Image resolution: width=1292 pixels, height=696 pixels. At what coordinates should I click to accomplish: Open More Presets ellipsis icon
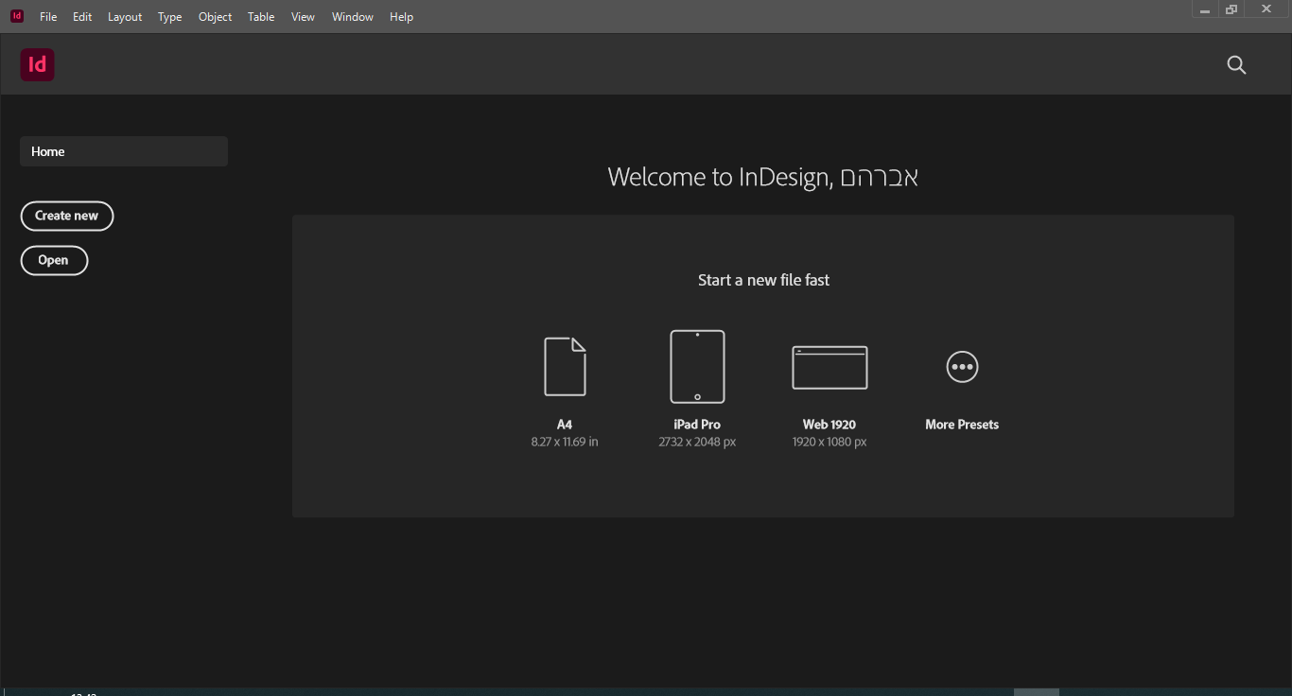click(962, 367)
